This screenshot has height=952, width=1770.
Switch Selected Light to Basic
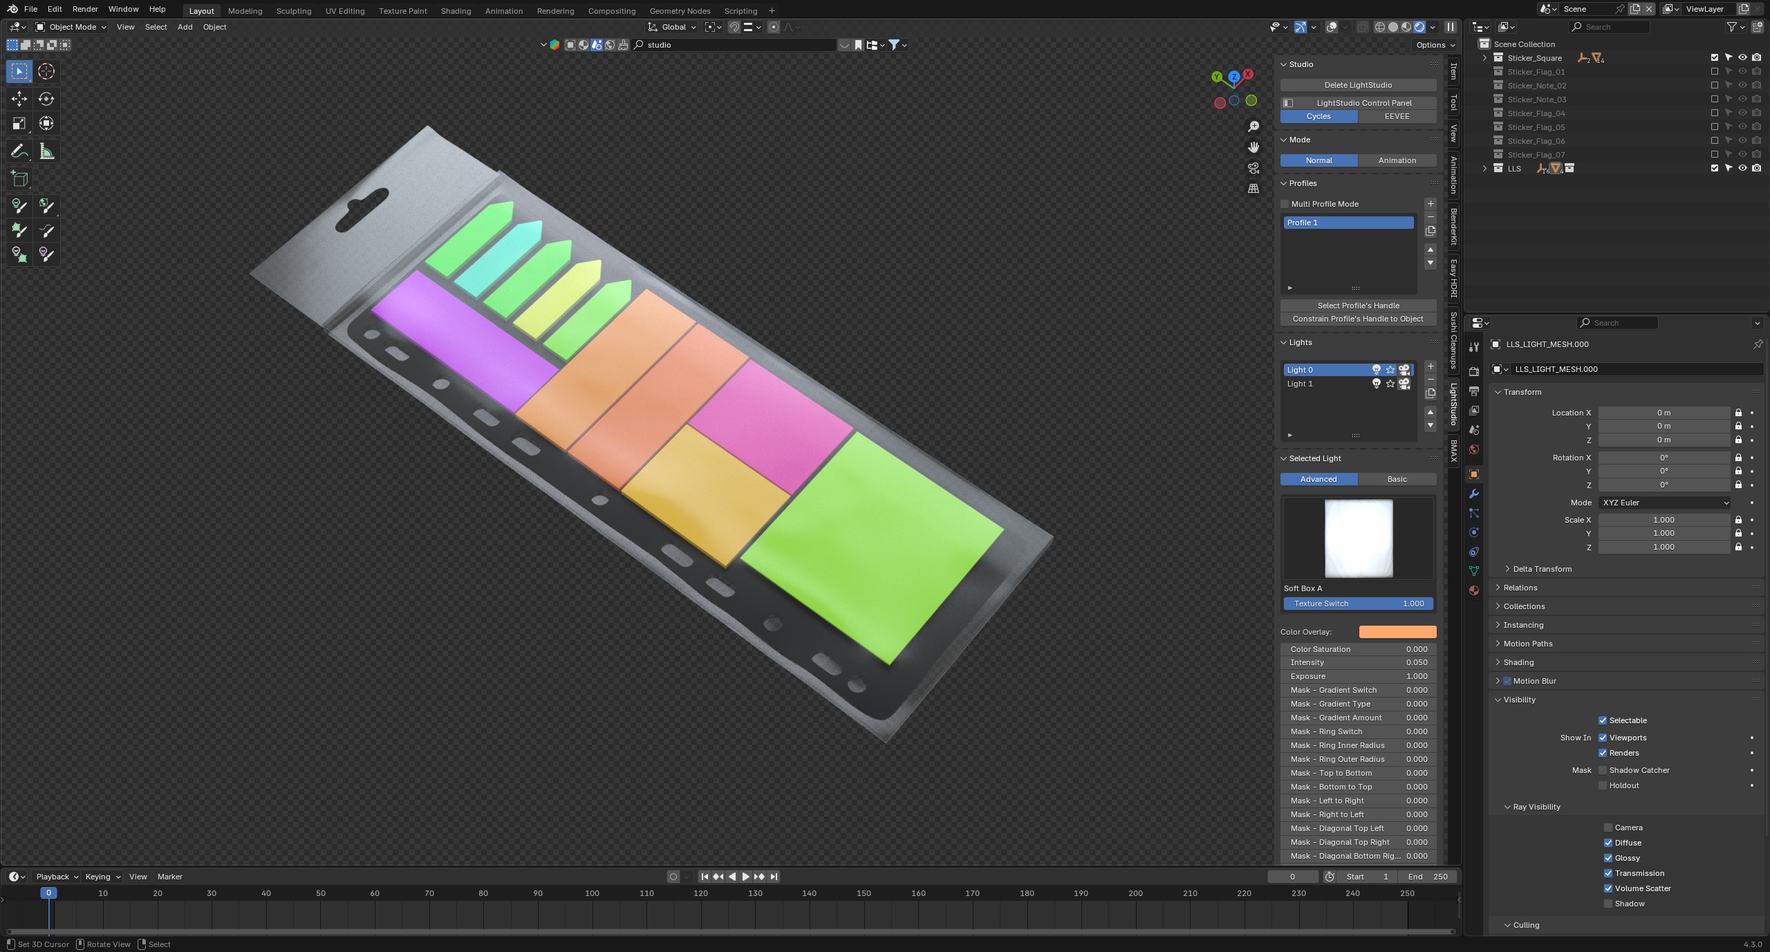1397,479
